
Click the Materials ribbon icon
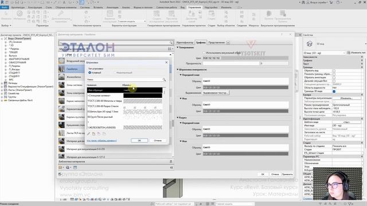19,14
